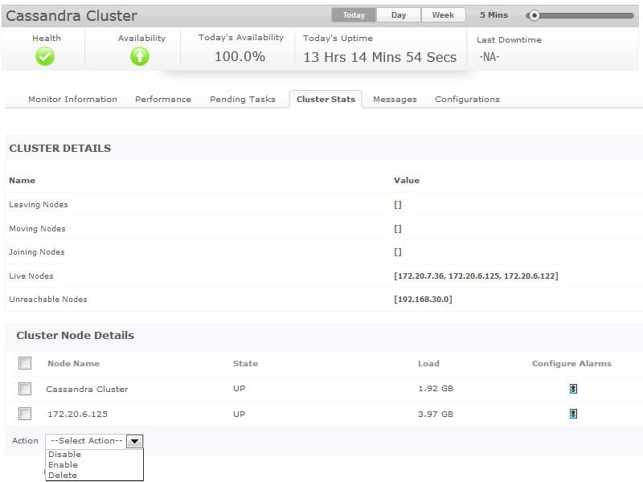The height and width of the screenshot is (482, 643).
Task: Select the Week time range button
Action: pos(444,15)
